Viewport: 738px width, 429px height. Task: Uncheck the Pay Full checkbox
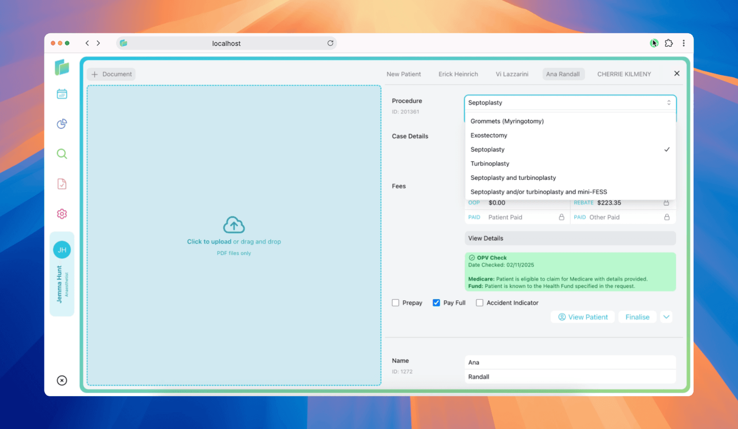pyautogui.click(x=436, y=303)
